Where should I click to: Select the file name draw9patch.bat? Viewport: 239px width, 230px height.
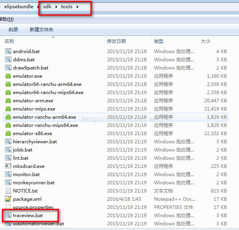31,68
